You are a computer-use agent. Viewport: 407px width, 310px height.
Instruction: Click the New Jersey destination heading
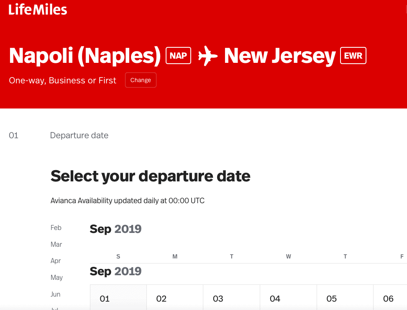coord(280,56)
